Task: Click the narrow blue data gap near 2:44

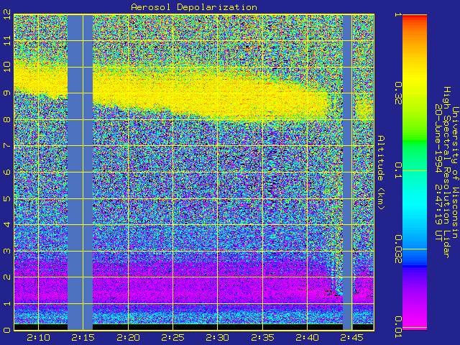Action: pyautogui.click(x=348, y=172)
